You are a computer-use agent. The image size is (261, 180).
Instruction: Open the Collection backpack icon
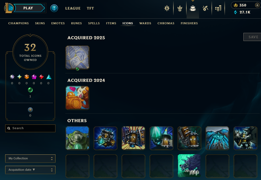click(193, 8)
